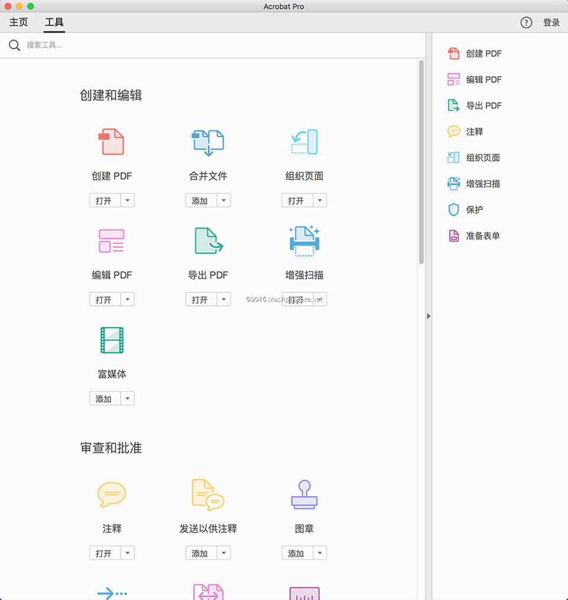The image size is (568, 600).
Task: Click the Edit PDF (编辑 PDF) large icon
Action: click(111, 241)
